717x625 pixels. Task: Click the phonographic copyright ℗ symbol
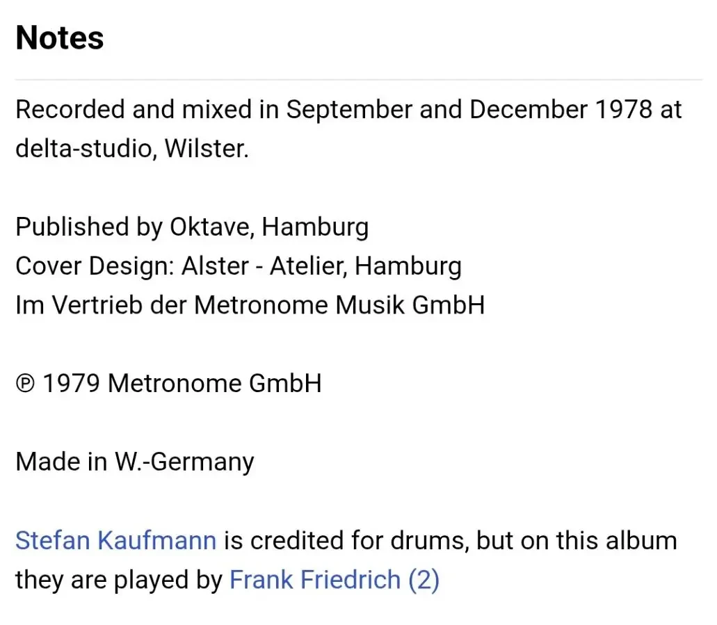tap(25, 384)
